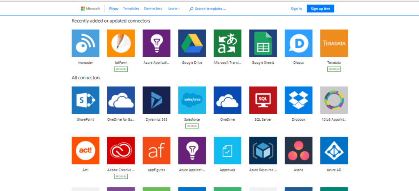This screenshot has height=191, width=419.
Task: Click the Disqus label text
Action: coord(298,63)
